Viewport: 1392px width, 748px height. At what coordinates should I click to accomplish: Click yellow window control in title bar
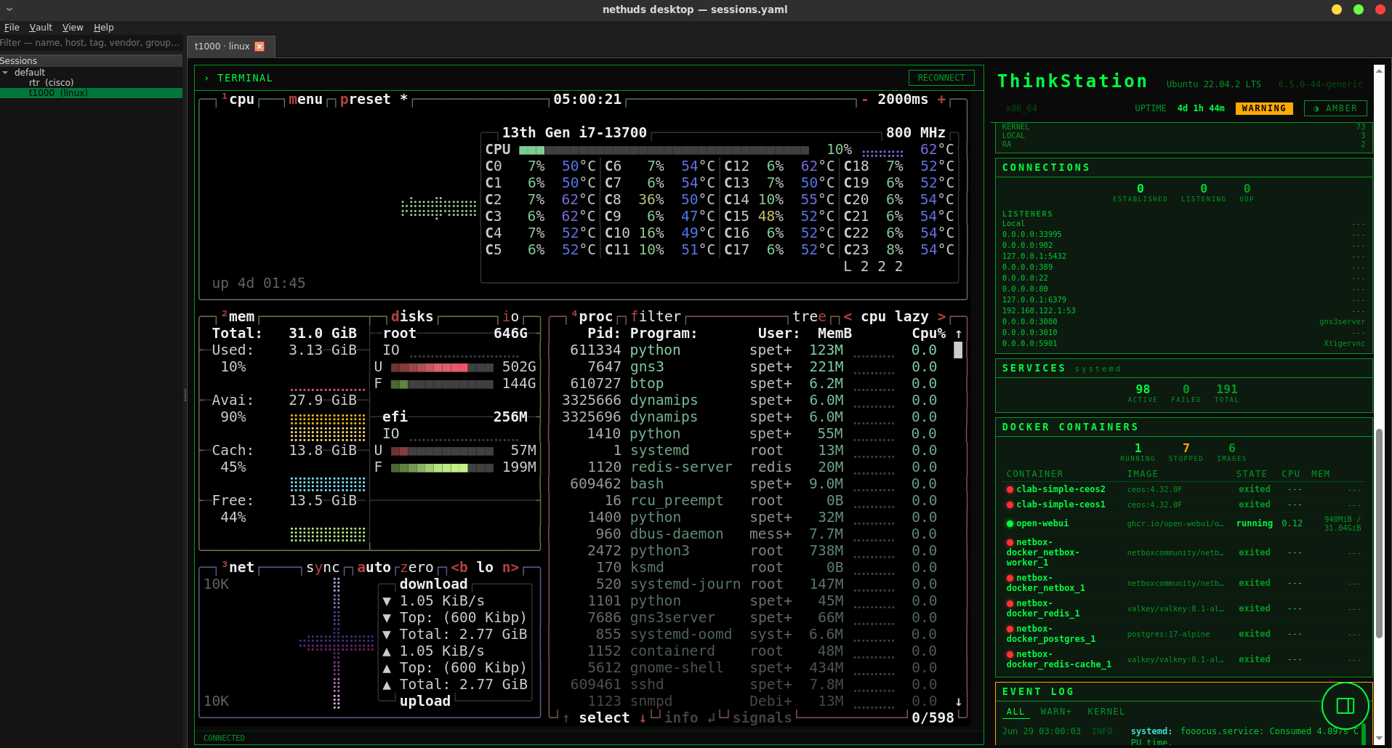point(1336,9)
